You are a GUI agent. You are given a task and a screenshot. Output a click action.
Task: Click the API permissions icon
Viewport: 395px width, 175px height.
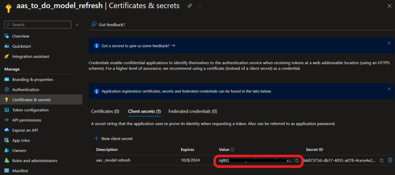point(7,120)
